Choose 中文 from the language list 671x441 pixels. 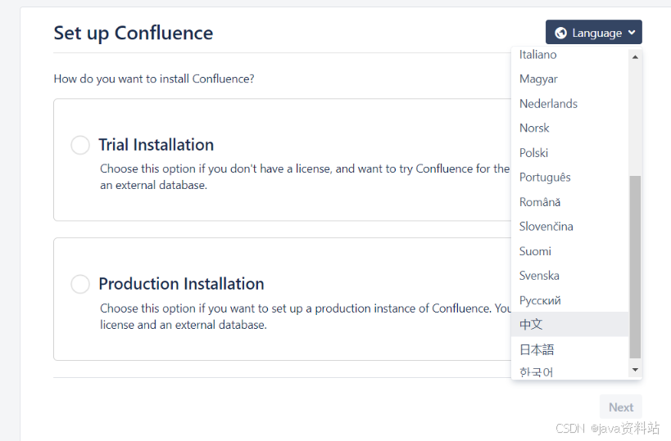click(x=531, y=325)
